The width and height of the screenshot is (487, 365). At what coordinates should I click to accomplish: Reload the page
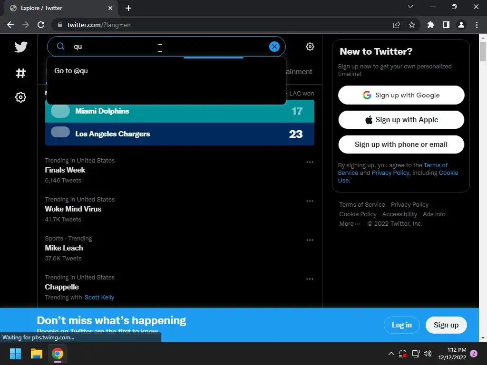[41, 25]
